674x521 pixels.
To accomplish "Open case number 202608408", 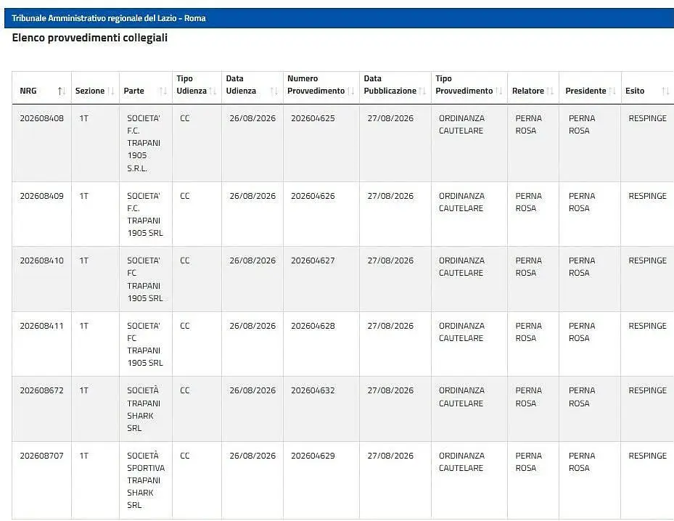I will [41, 118].
